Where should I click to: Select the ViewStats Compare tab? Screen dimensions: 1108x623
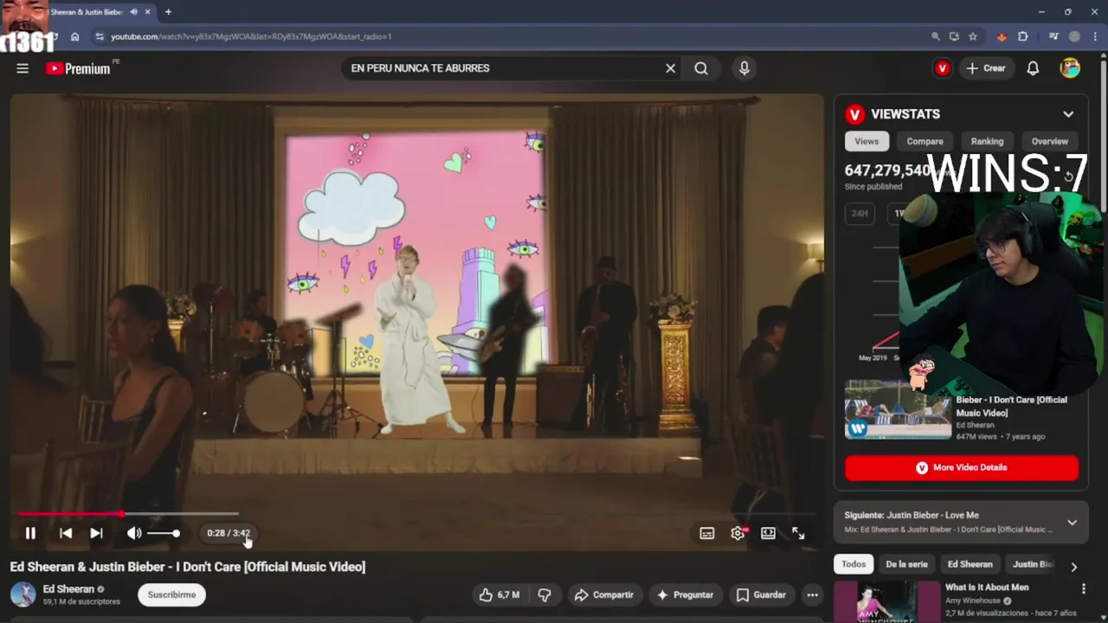tap(924, 141)
